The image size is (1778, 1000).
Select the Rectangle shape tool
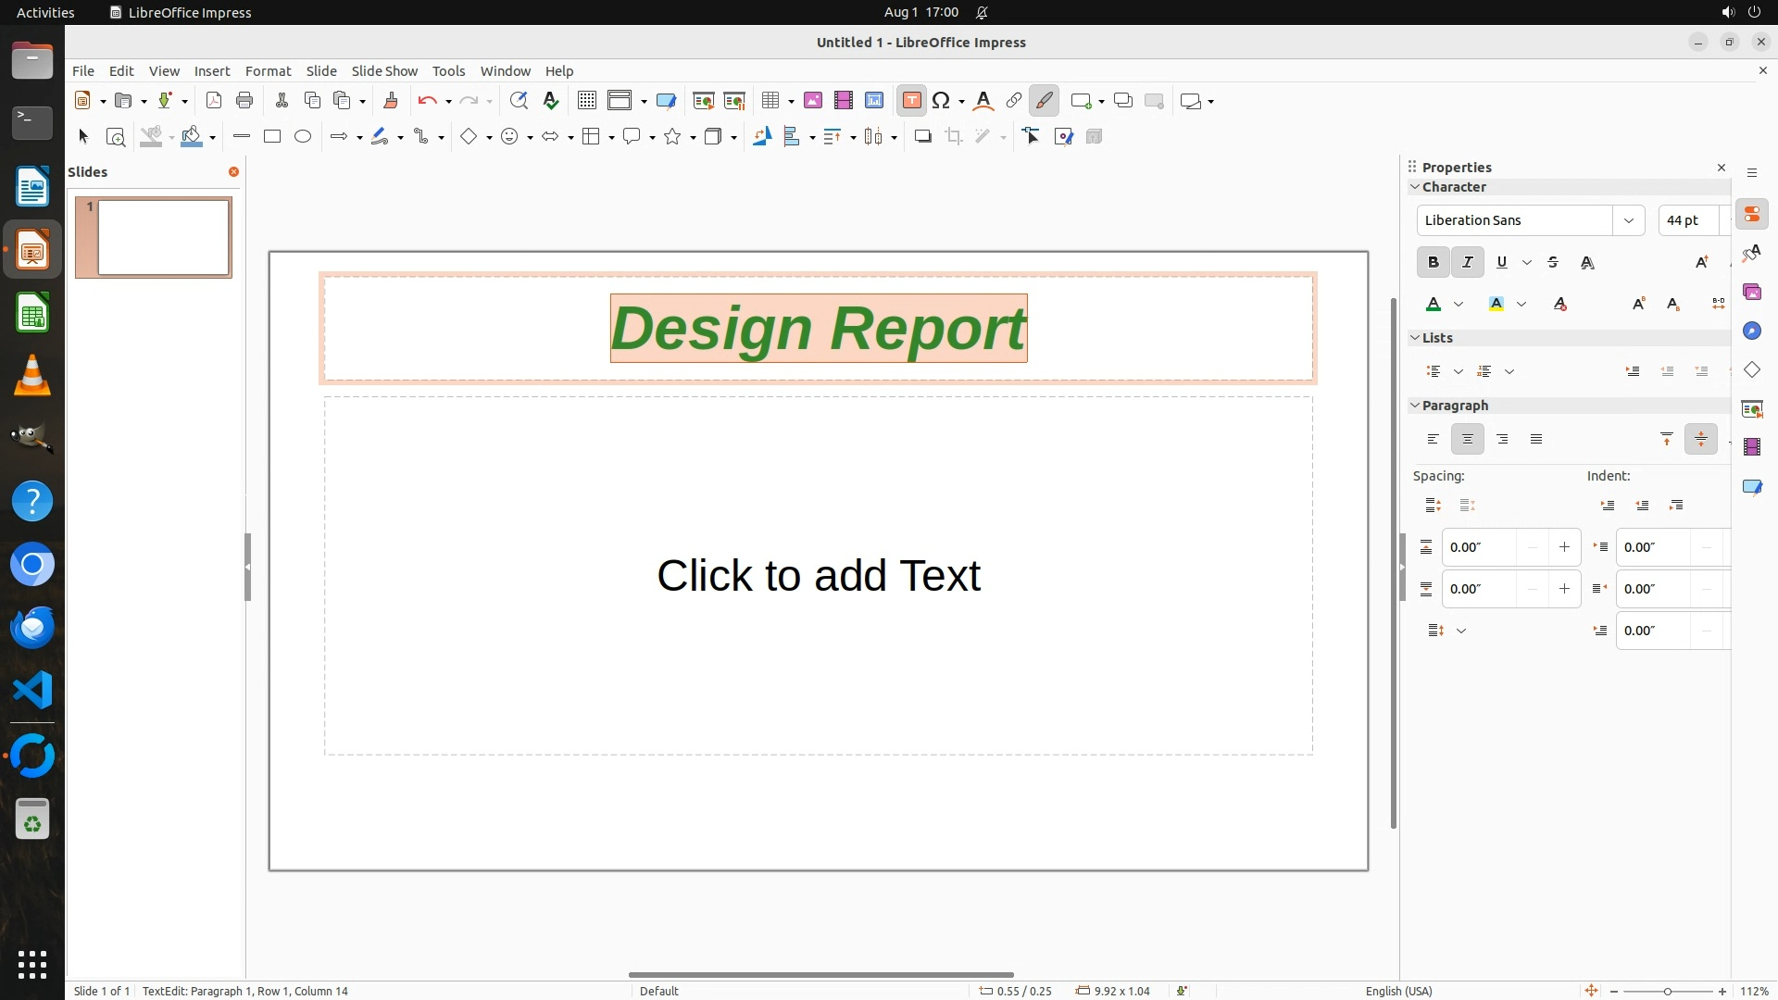click(x=272, y=137)
